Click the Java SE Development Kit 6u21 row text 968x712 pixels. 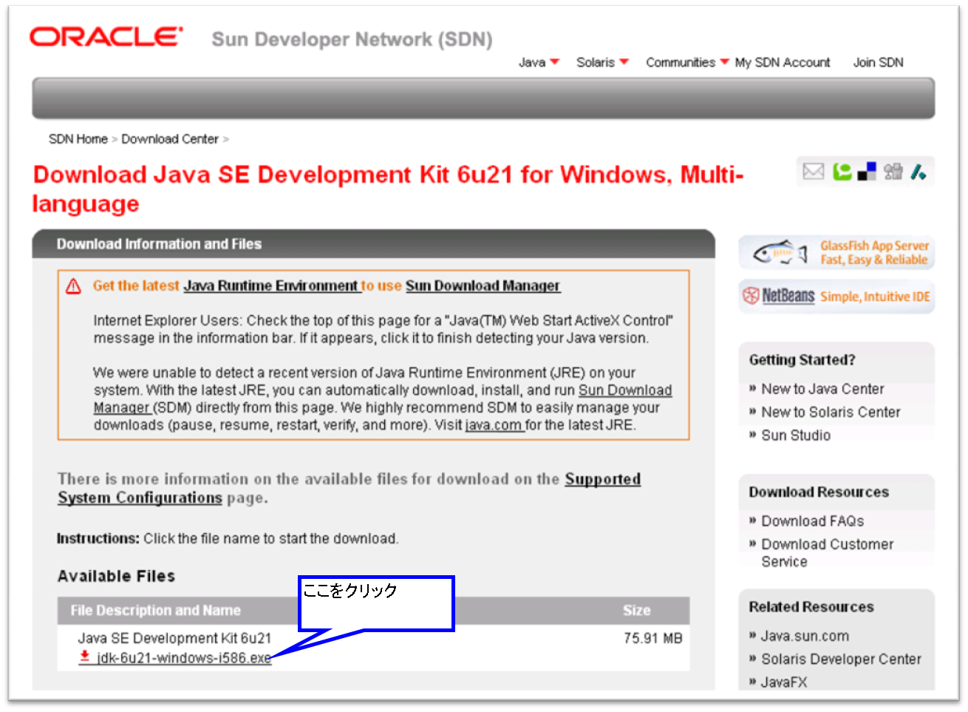coord(174,638)
